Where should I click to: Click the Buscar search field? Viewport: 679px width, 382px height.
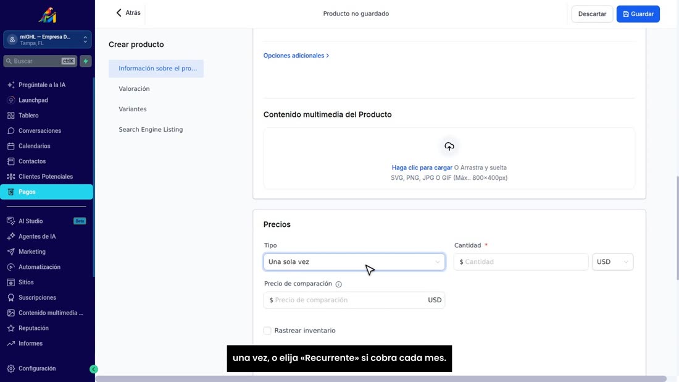[40, 61]
